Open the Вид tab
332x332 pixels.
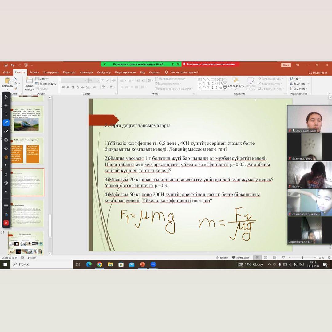[143, 73]
